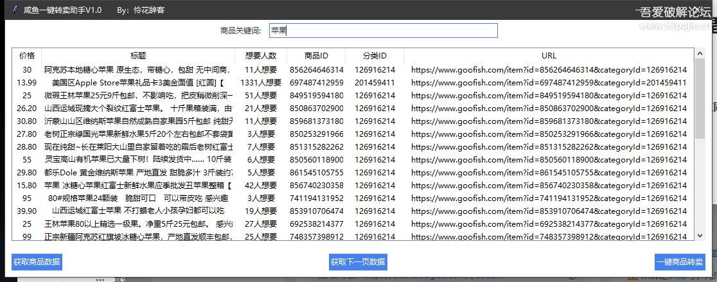This screenshot has height=282, width=717.
Task: Click the URL column header
Action: point(549,56)
